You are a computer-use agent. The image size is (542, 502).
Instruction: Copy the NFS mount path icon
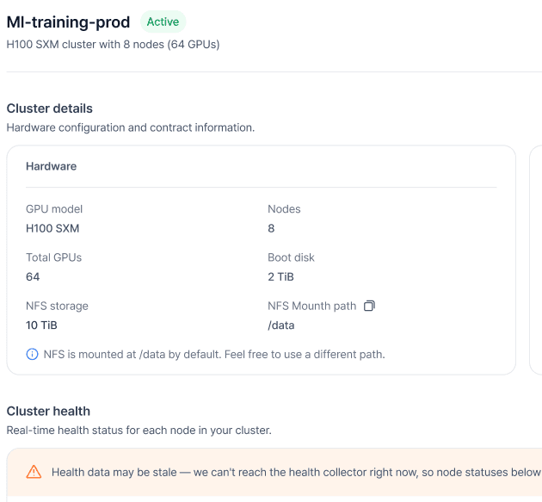[369, 306]
